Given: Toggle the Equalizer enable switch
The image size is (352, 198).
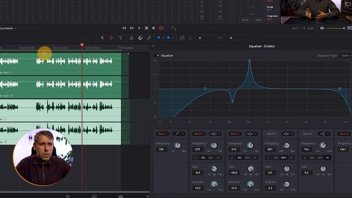Looking at the screenshot, I should point(157,56).
